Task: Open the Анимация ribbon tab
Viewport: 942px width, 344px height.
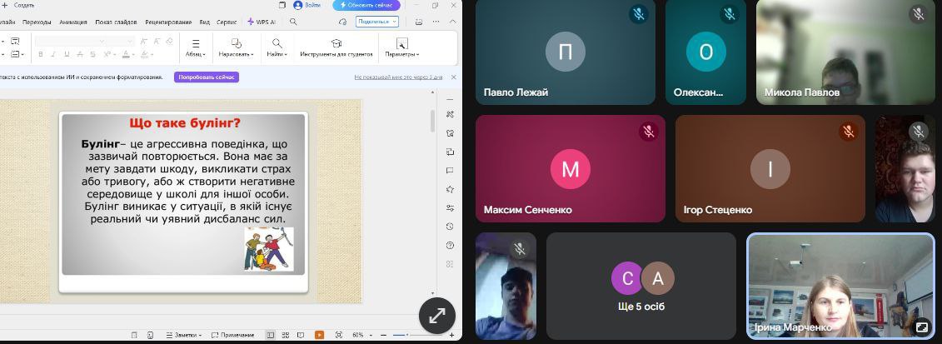Action: pyautogui.click(x=73, y=22)
